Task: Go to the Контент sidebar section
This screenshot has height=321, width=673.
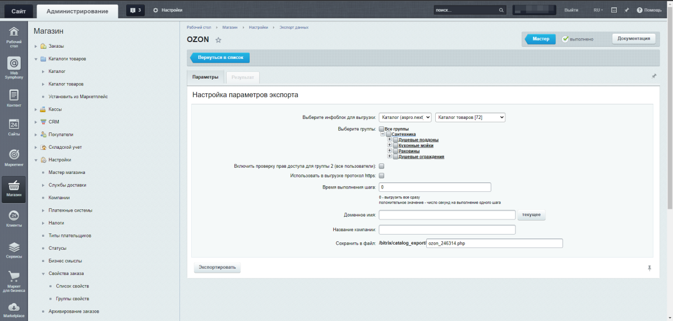Action: (x=14, y=98)
